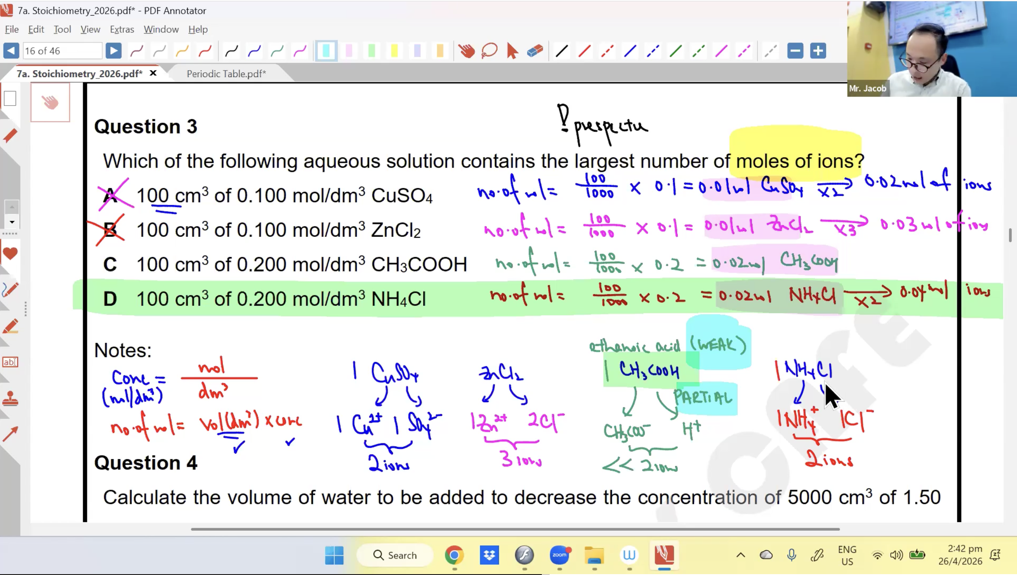Pick the solid green line tool
The width and height of the screenshot is (1017, 575).
tap(676, 51)
